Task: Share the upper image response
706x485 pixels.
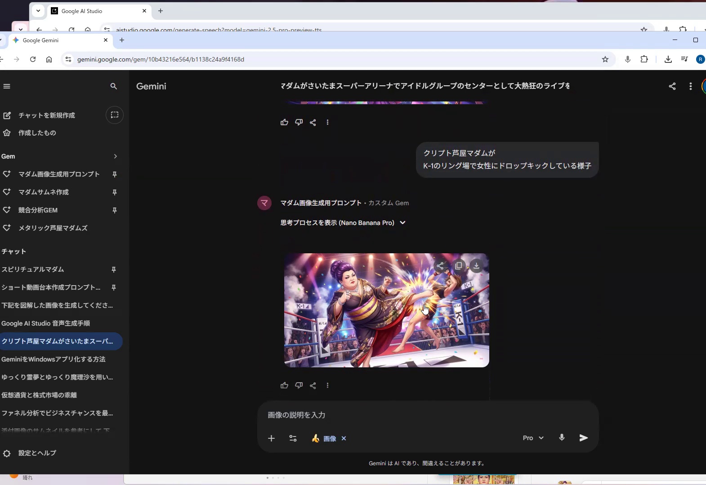Action: tap(313, 122)
